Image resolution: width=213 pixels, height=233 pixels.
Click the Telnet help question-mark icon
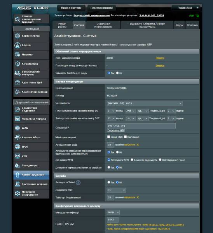click(x=78, y=183)
